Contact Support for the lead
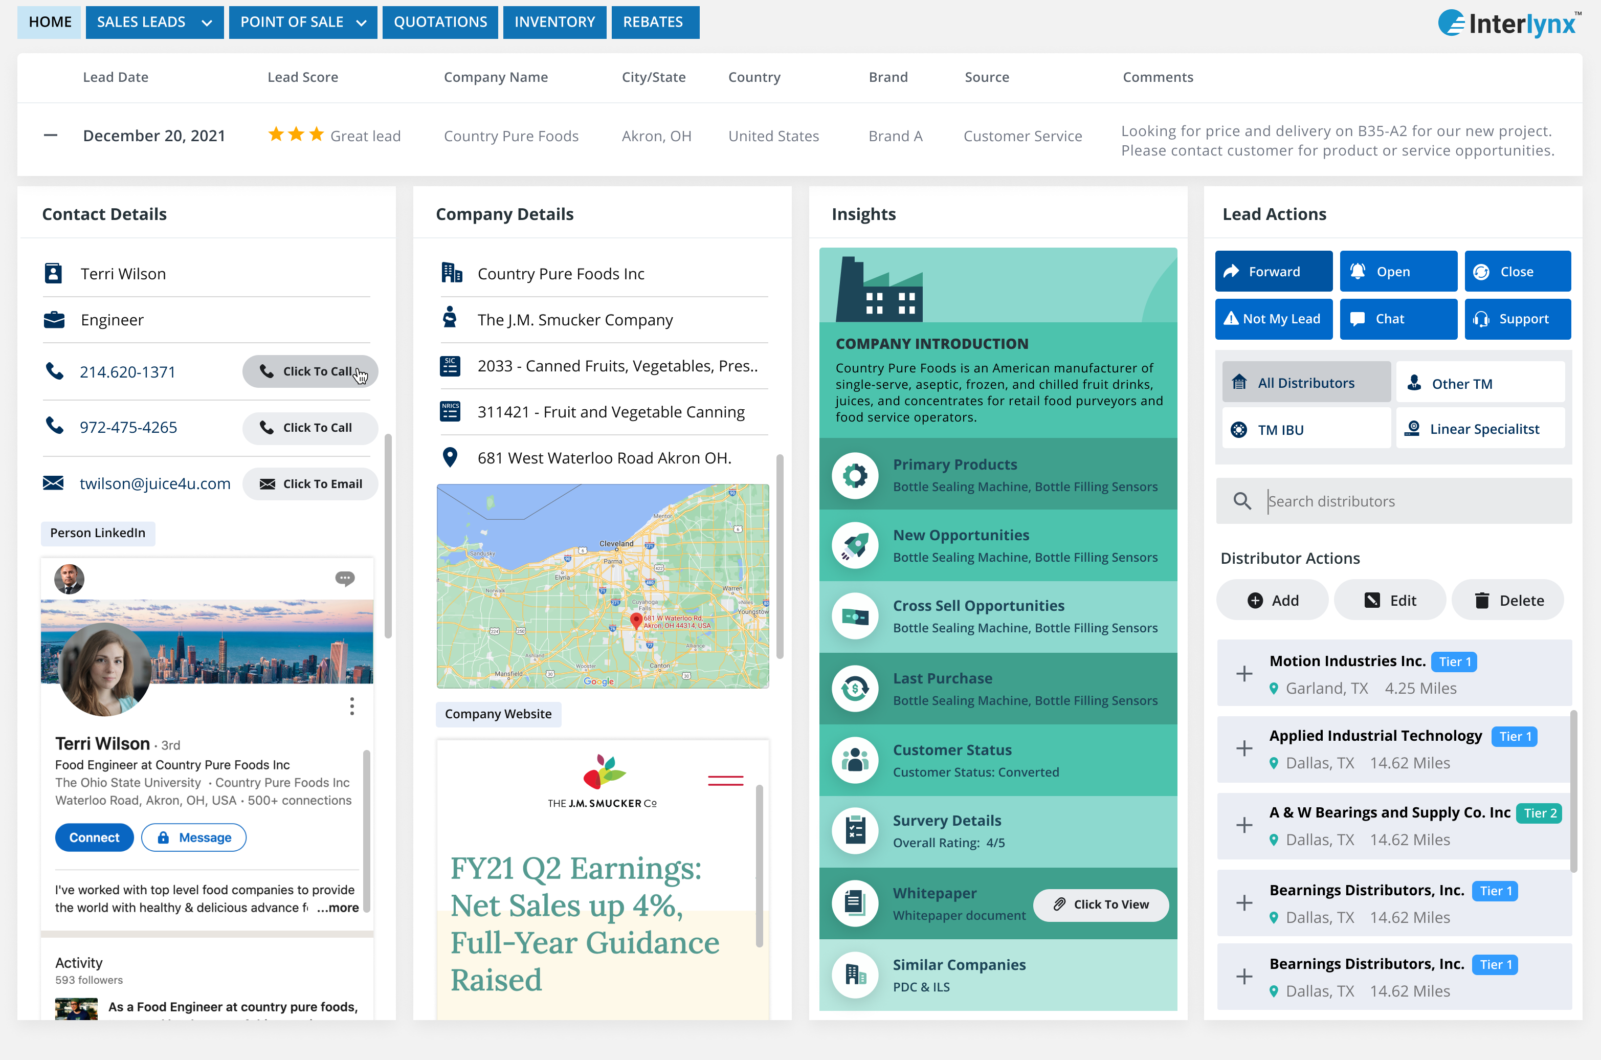This screenshot has width=1601, height=1060. (x=1517, y=318)
